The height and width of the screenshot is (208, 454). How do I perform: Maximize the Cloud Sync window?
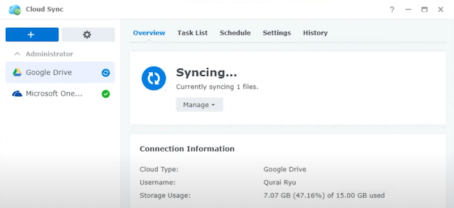[x=424, y=10]
